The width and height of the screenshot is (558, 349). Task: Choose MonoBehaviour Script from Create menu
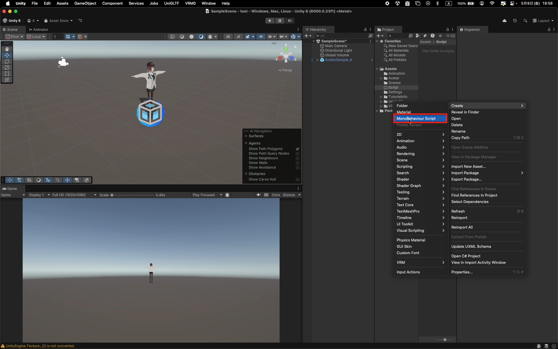[x=420, y=118]
